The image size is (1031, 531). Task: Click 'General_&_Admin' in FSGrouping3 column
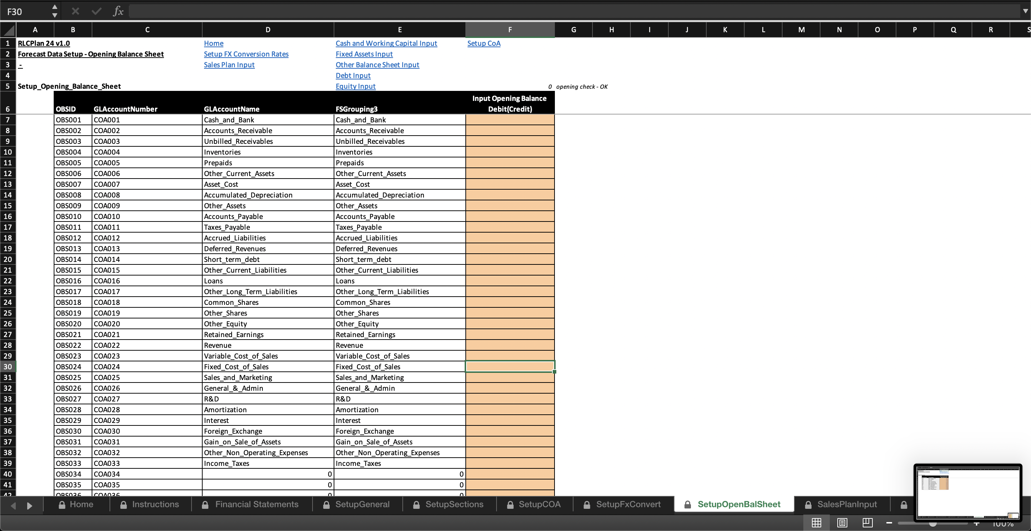click(x=400, y=388)
